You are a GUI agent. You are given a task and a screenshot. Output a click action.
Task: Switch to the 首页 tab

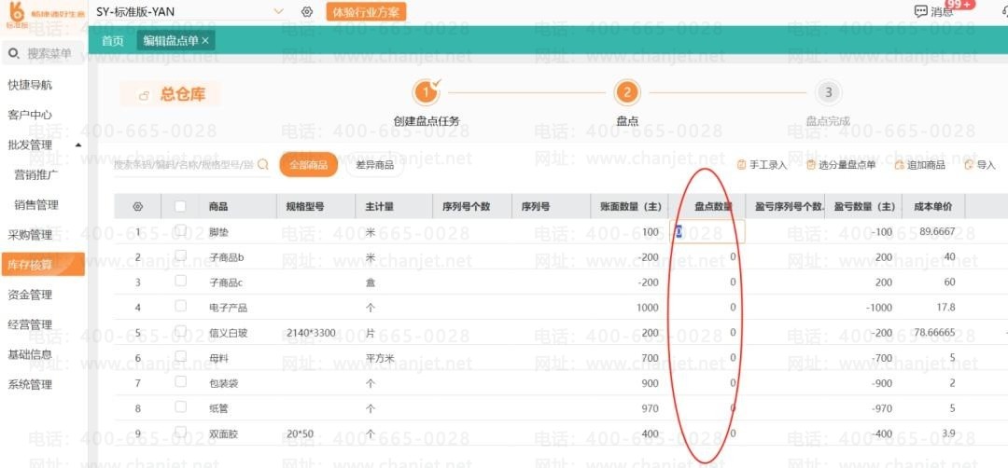coord(113,40)
